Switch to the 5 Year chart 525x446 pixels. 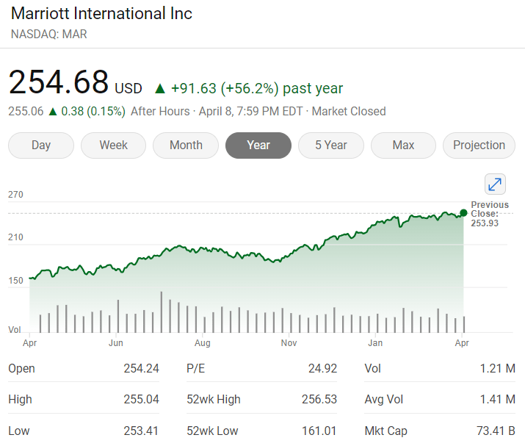(x=330, y=145)
